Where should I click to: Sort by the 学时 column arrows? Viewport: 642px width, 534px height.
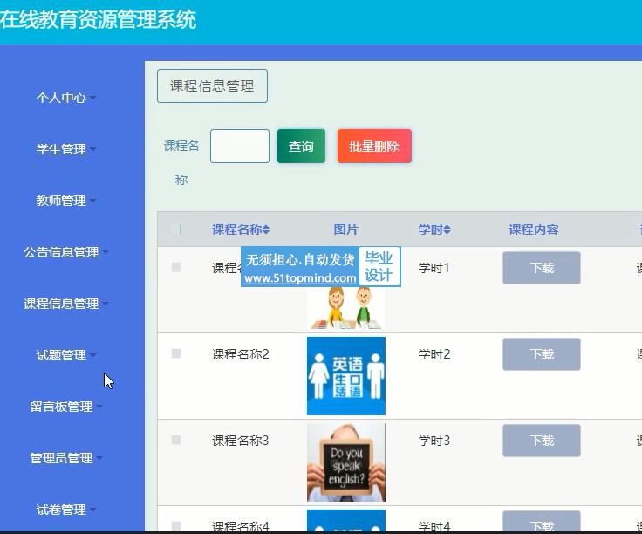pos(447,229)
